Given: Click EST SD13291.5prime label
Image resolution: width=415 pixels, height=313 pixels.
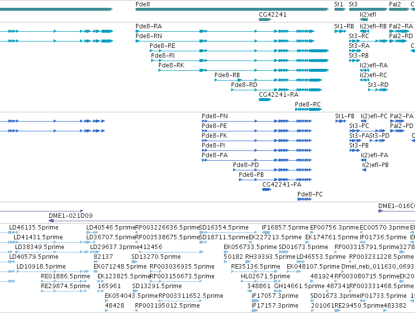Looking at the screenshot, I should tap(157, 287).
